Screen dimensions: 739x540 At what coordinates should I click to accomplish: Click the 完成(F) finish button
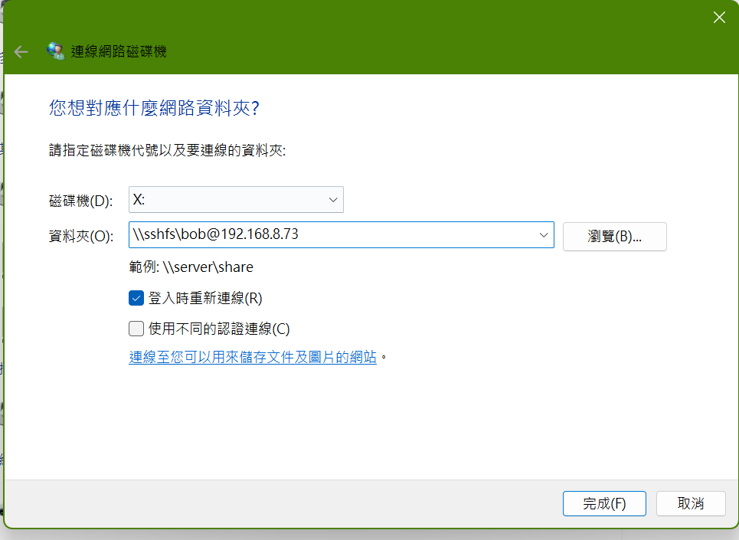pos(604,503)
